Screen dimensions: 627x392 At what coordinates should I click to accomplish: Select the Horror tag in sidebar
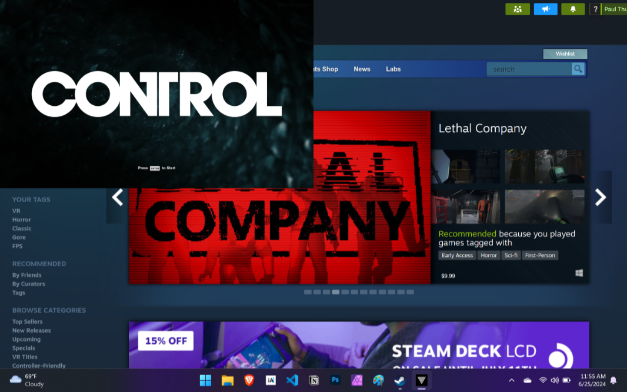(x=22, y=220)
